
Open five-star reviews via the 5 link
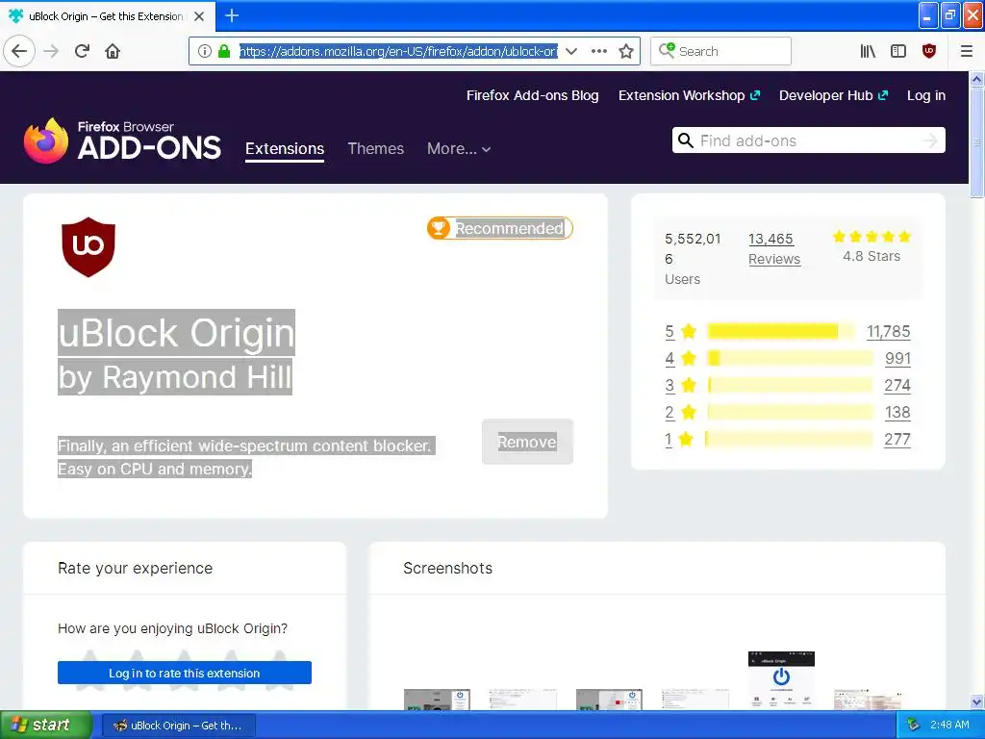coord(669,331)
